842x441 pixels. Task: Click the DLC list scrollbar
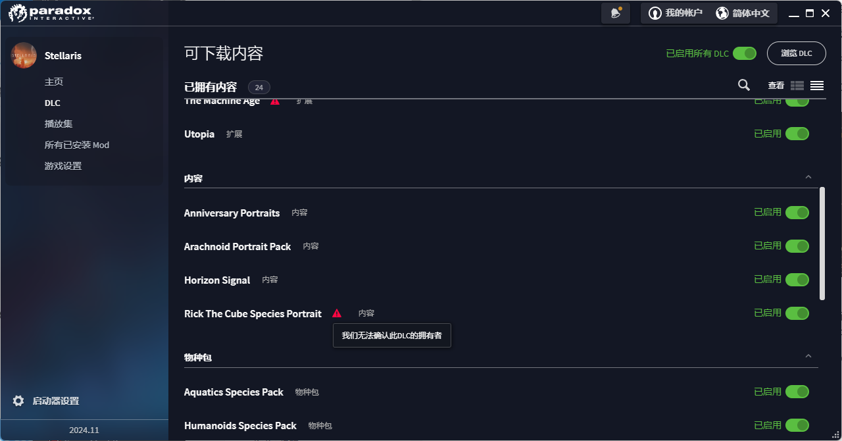click(822, 244)
